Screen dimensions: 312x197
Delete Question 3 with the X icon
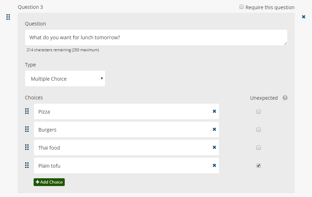(x=304, y=17)
